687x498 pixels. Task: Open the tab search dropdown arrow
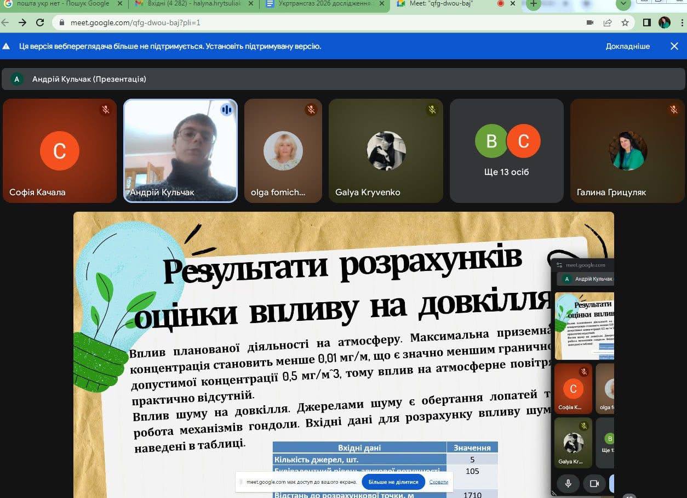(623, 4)
